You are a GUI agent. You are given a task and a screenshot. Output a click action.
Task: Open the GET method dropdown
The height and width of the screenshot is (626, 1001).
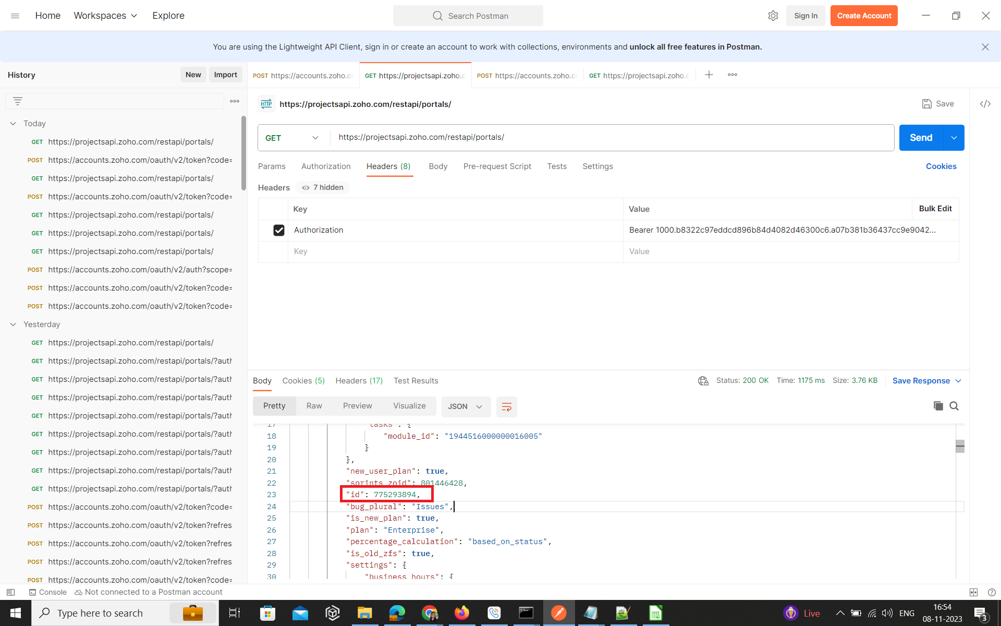click(292, 138)
